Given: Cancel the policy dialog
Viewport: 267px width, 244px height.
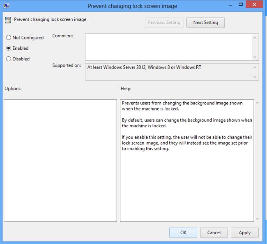Looking at the screenshot, I should pos(214,232).
